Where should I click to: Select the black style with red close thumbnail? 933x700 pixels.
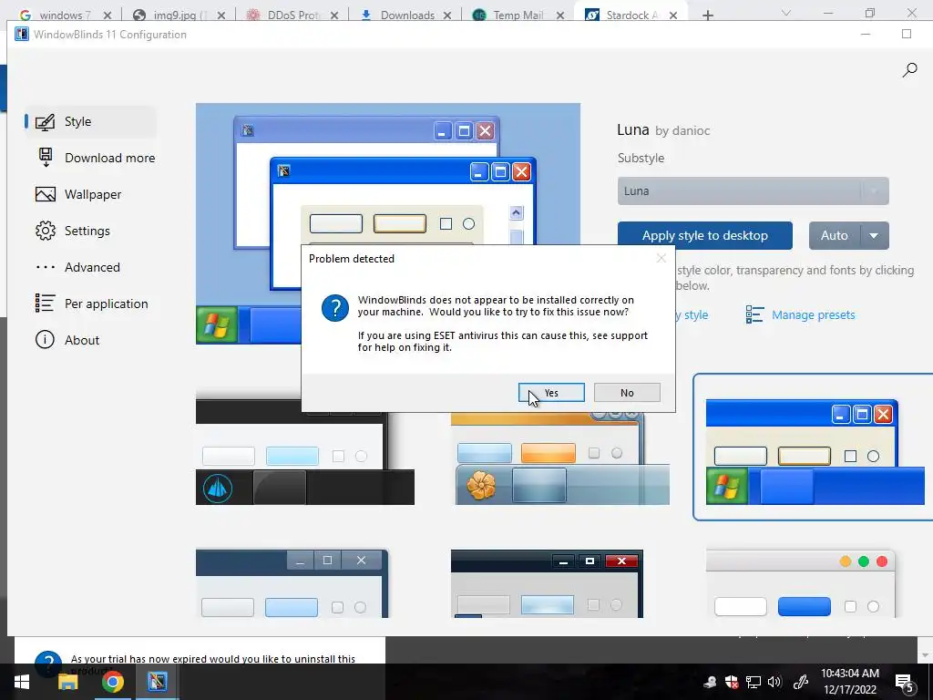547,583
